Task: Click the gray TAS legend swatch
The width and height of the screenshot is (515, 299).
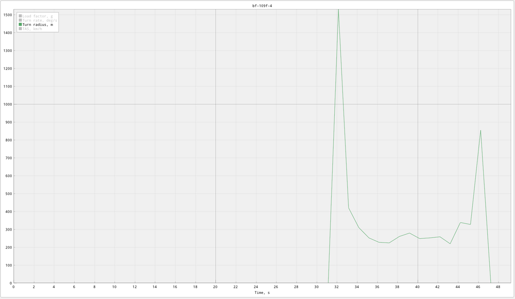Action: [21, 29]
